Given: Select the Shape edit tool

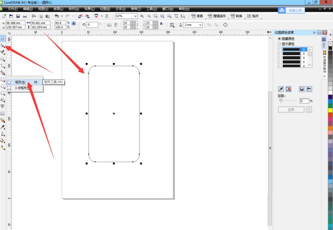Looking at the screenshot, I should [x=3, y=45].
